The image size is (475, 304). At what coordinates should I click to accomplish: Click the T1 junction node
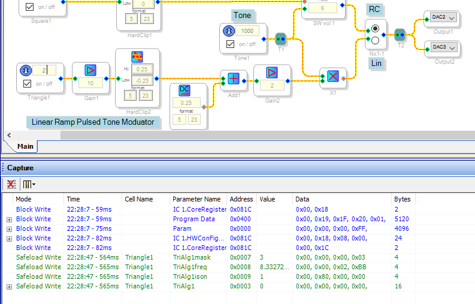point(280,39)
